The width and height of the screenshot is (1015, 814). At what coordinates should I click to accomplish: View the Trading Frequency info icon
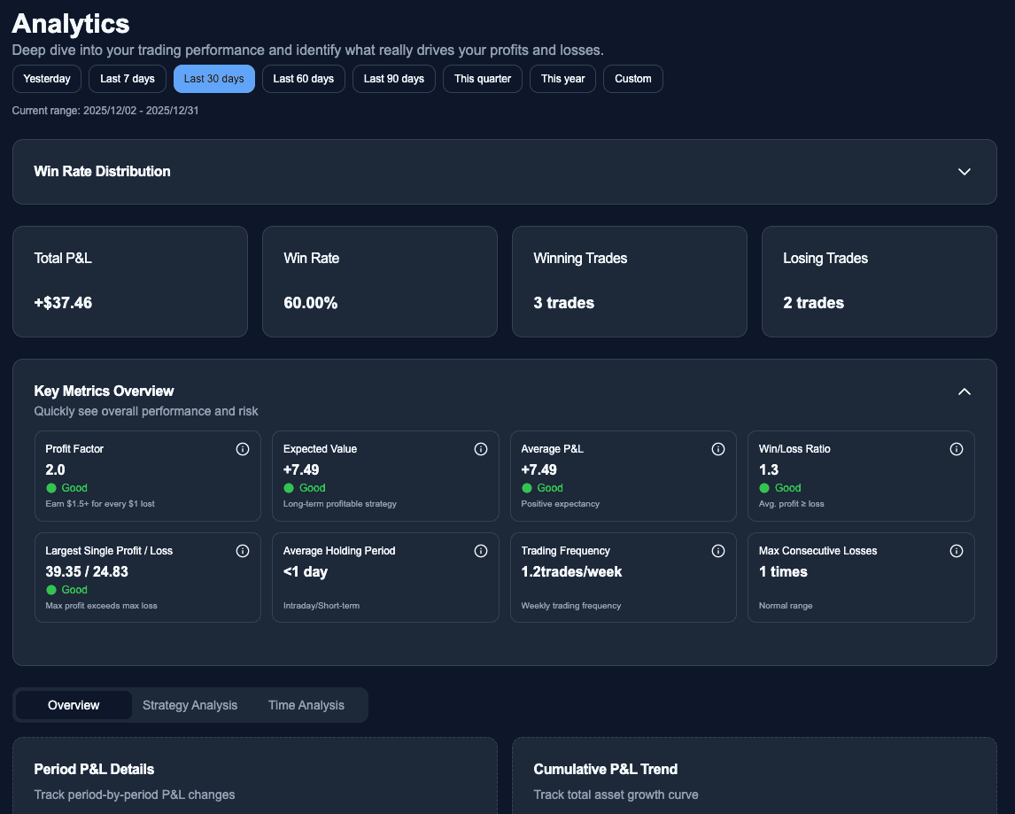tap(718, 551)
